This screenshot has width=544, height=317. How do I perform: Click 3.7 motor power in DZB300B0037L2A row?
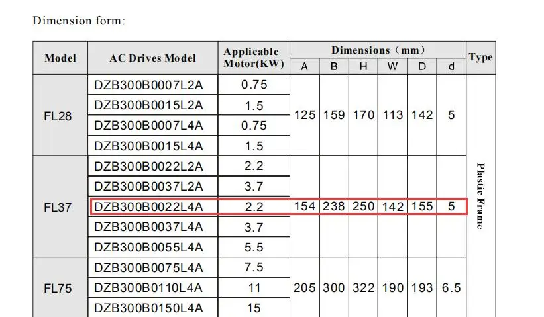point(254,187)
